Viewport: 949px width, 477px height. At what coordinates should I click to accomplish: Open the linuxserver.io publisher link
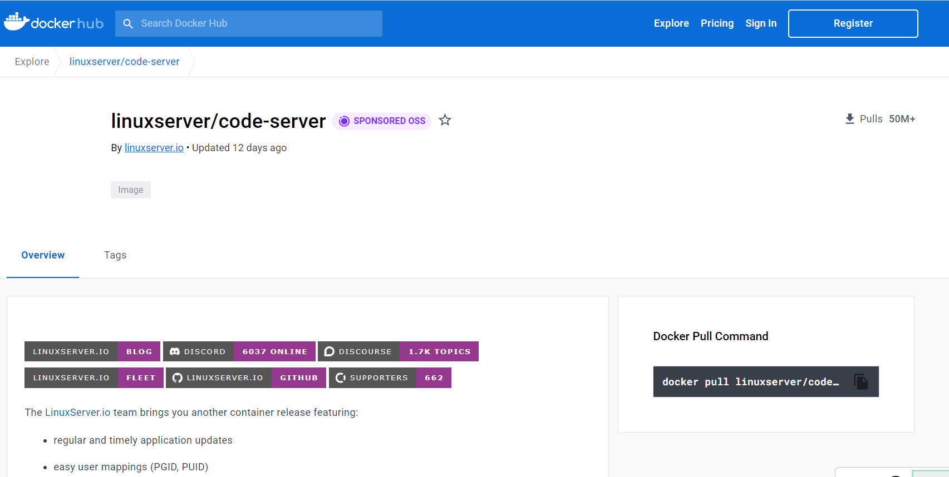(154, 148)
